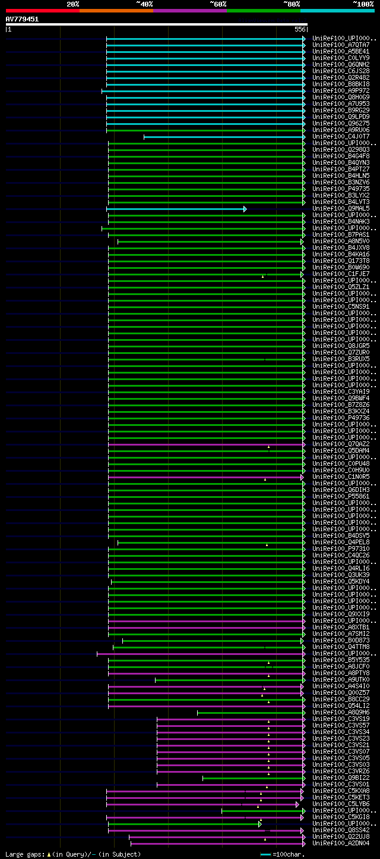The width and height of the screenshot is (380, 859).
Task: Select the UniRef100_Q96275 label
Action: coord(341,124)
